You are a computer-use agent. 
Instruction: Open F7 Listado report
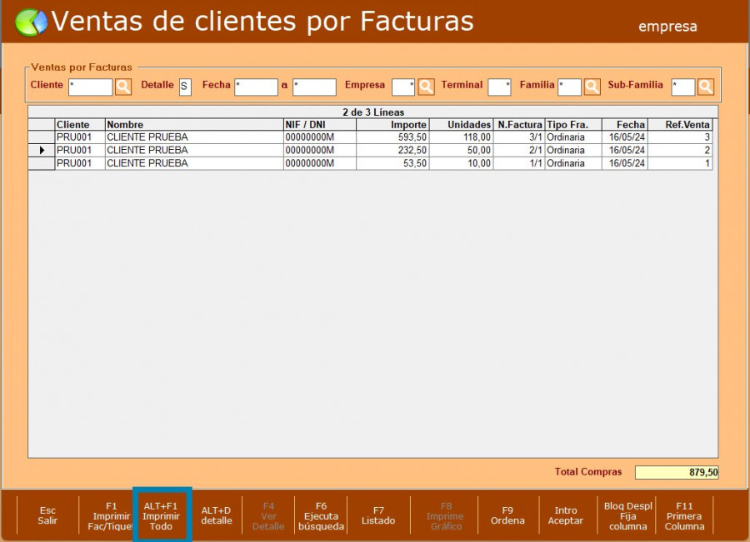[x=378, y=515]
